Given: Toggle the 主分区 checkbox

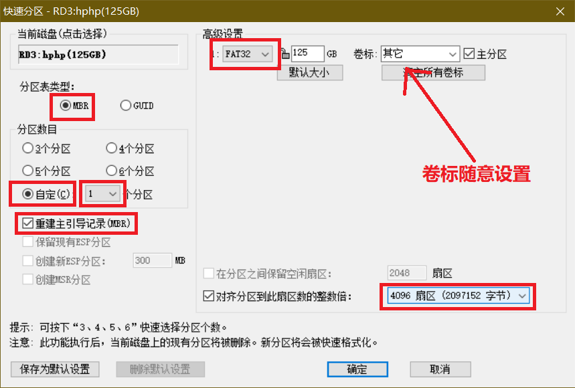Looking at the screenshot, I should click(469, 54).
